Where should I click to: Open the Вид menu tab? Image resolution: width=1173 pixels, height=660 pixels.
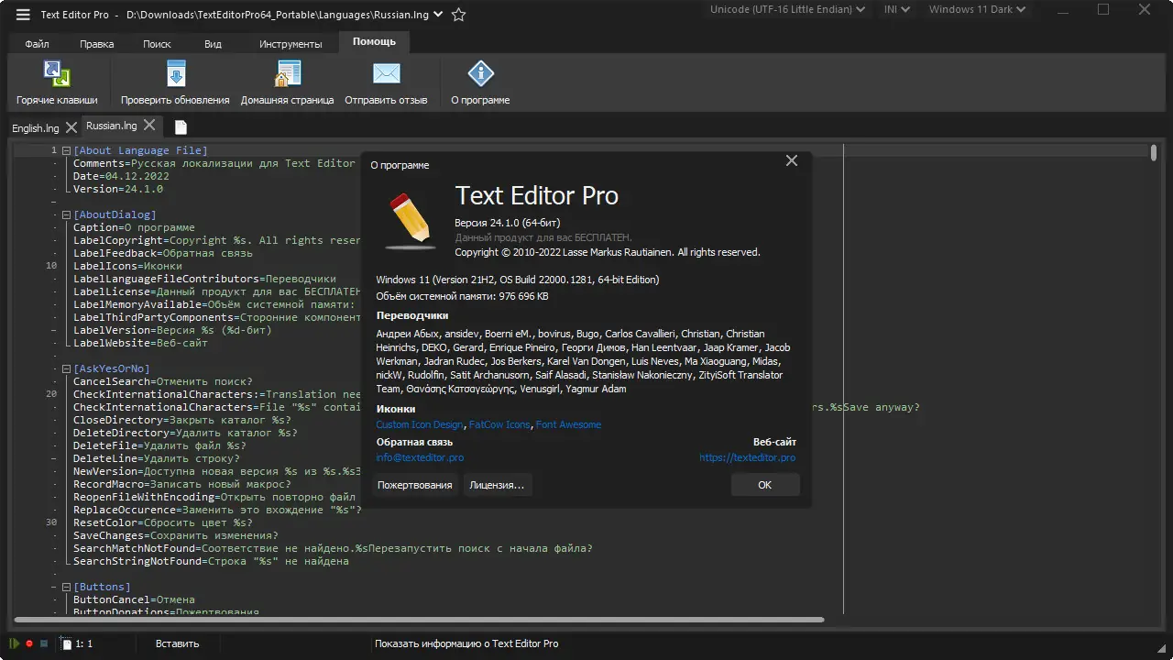214,44
